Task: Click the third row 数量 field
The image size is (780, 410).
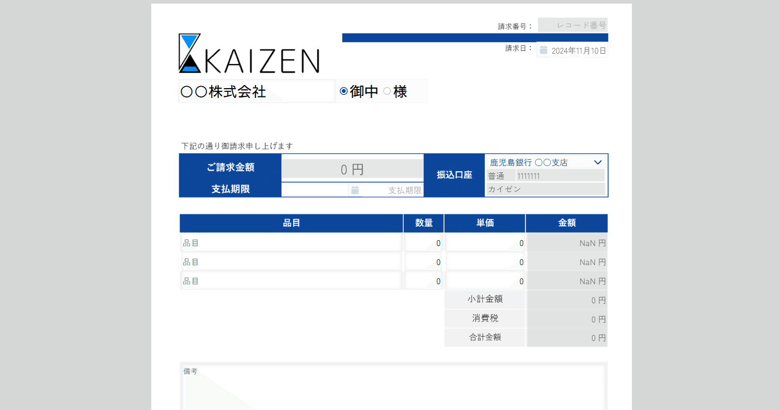Action: click(x=423, y=281)
